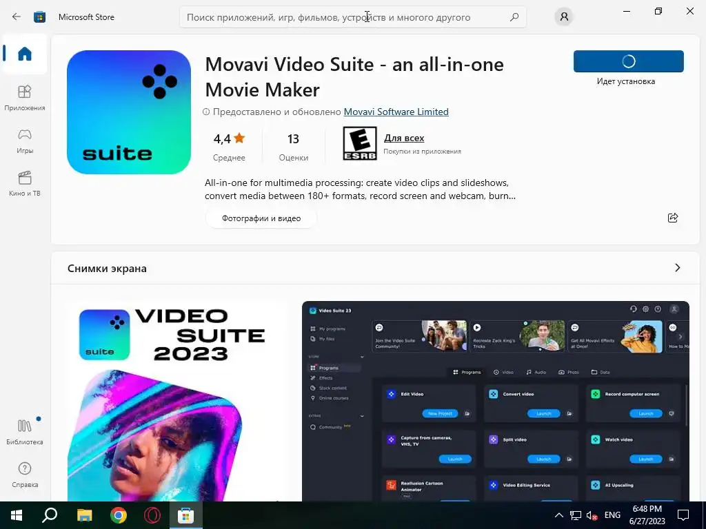Screen dimensions: 706x529
Task: Click the ENG language indicator
Action: [x=612, y=515]
